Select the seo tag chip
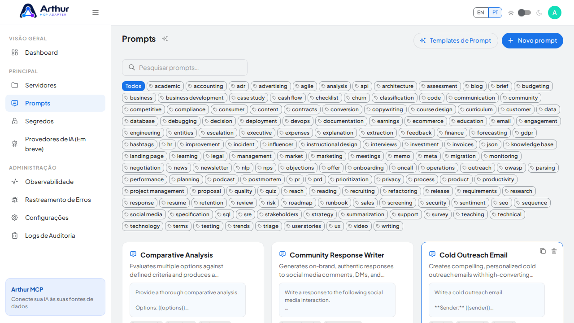574x323 pixels. (501, 203)
